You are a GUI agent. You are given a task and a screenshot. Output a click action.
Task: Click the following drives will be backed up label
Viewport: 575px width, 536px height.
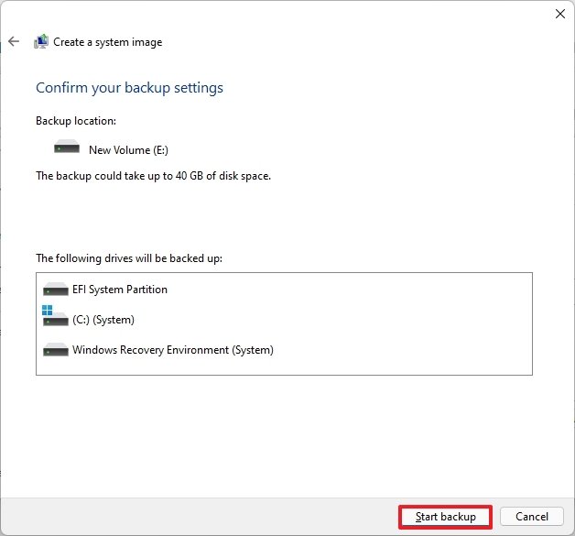pos(129,258)
